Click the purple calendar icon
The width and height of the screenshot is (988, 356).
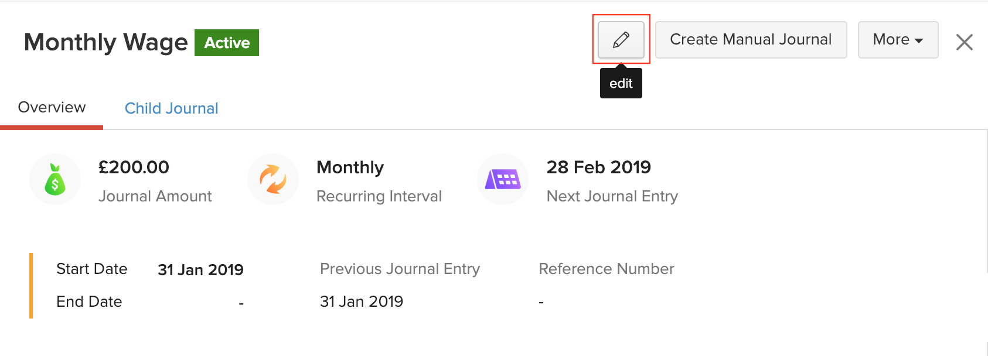click(x=503, y=179)
